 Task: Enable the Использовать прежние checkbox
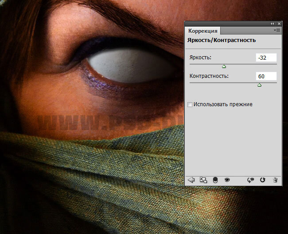190,104
